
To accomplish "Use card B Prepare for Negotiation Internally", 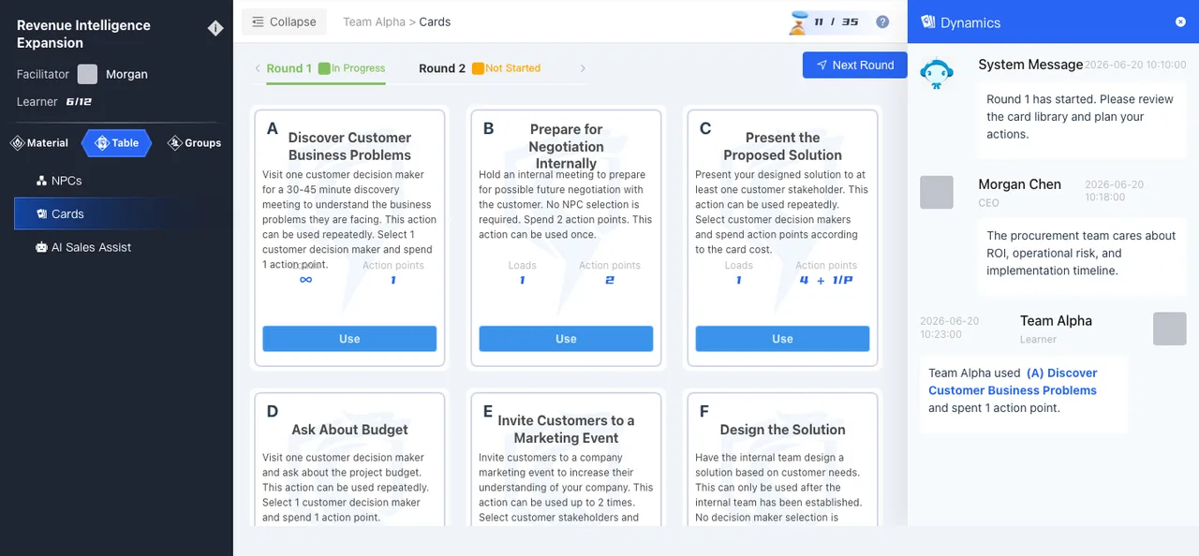I will [566, 339].
